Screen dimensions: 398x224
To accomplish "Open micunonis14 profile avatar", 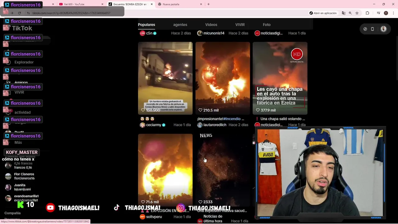I will click(200, 33).
